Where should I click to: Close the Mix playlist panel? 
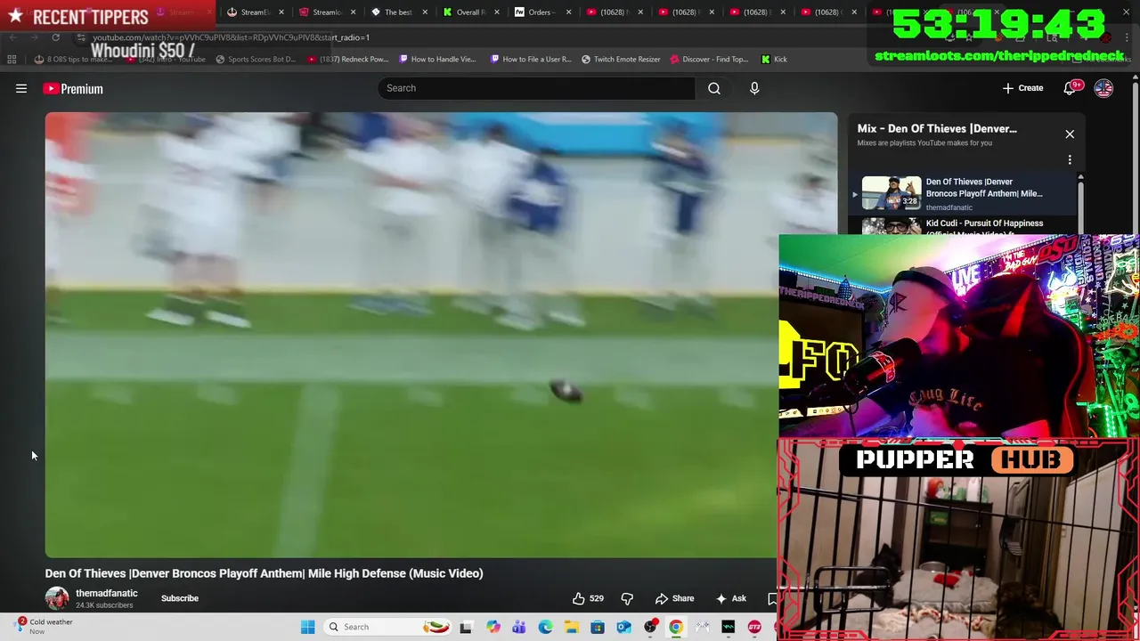[x=1070, y=134]
